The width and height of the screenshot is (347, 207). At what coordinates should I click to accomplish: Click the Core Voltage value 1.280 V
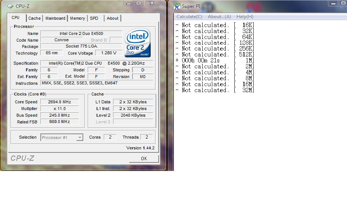tap(109, 53)
